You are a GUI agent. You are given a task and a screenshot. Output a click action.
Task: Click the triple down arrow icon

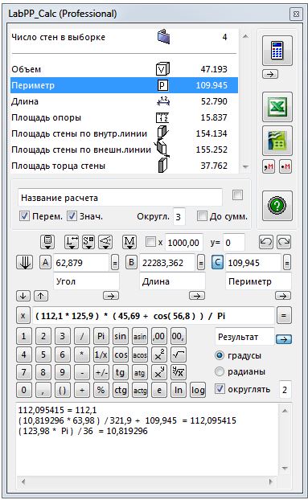pos(25,263)
